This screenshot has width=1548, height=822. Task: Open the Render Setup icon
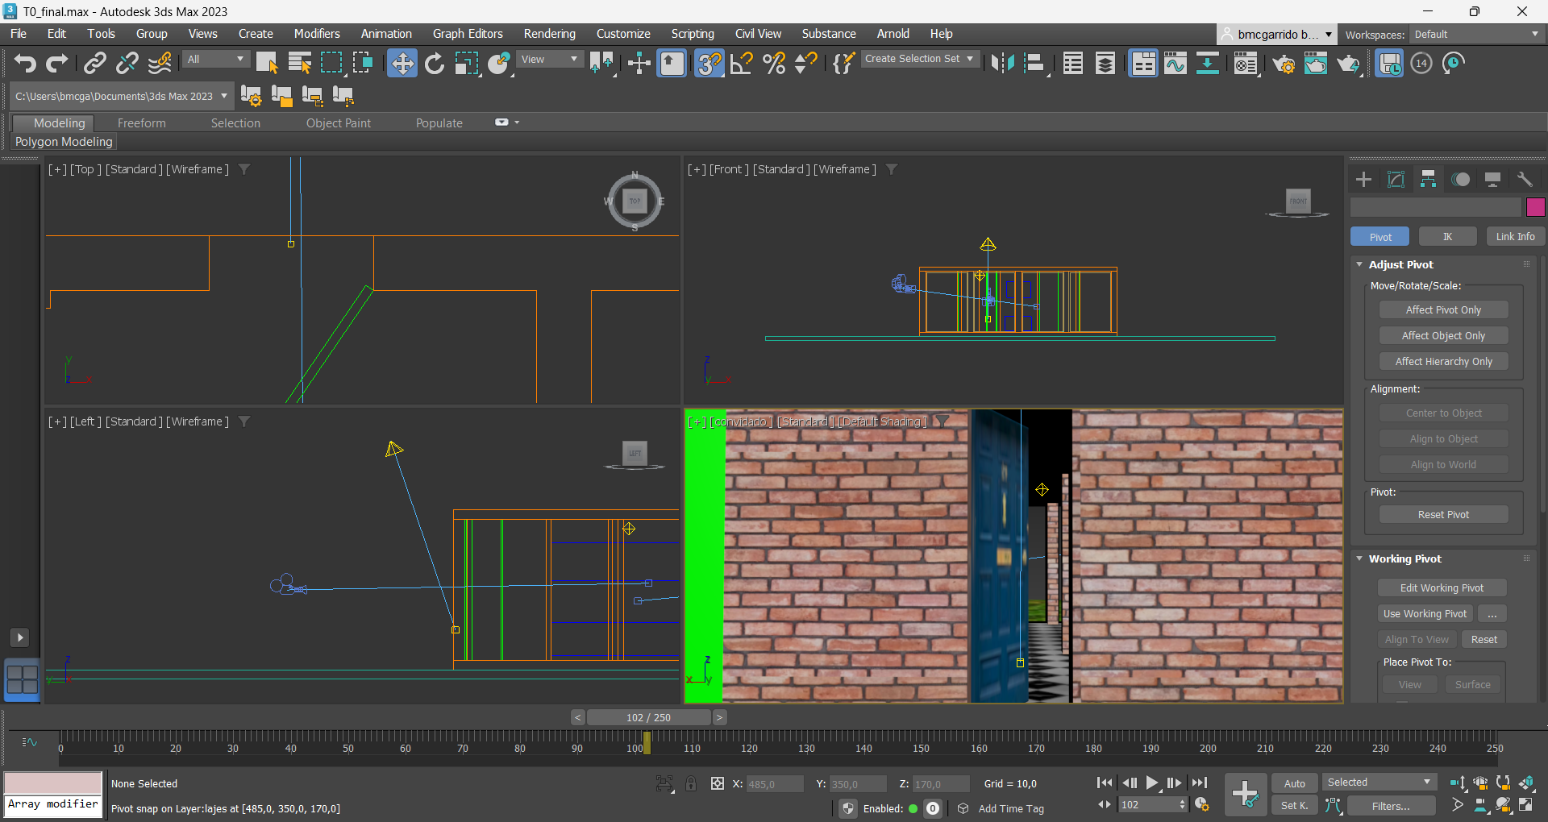[1284, 63]
